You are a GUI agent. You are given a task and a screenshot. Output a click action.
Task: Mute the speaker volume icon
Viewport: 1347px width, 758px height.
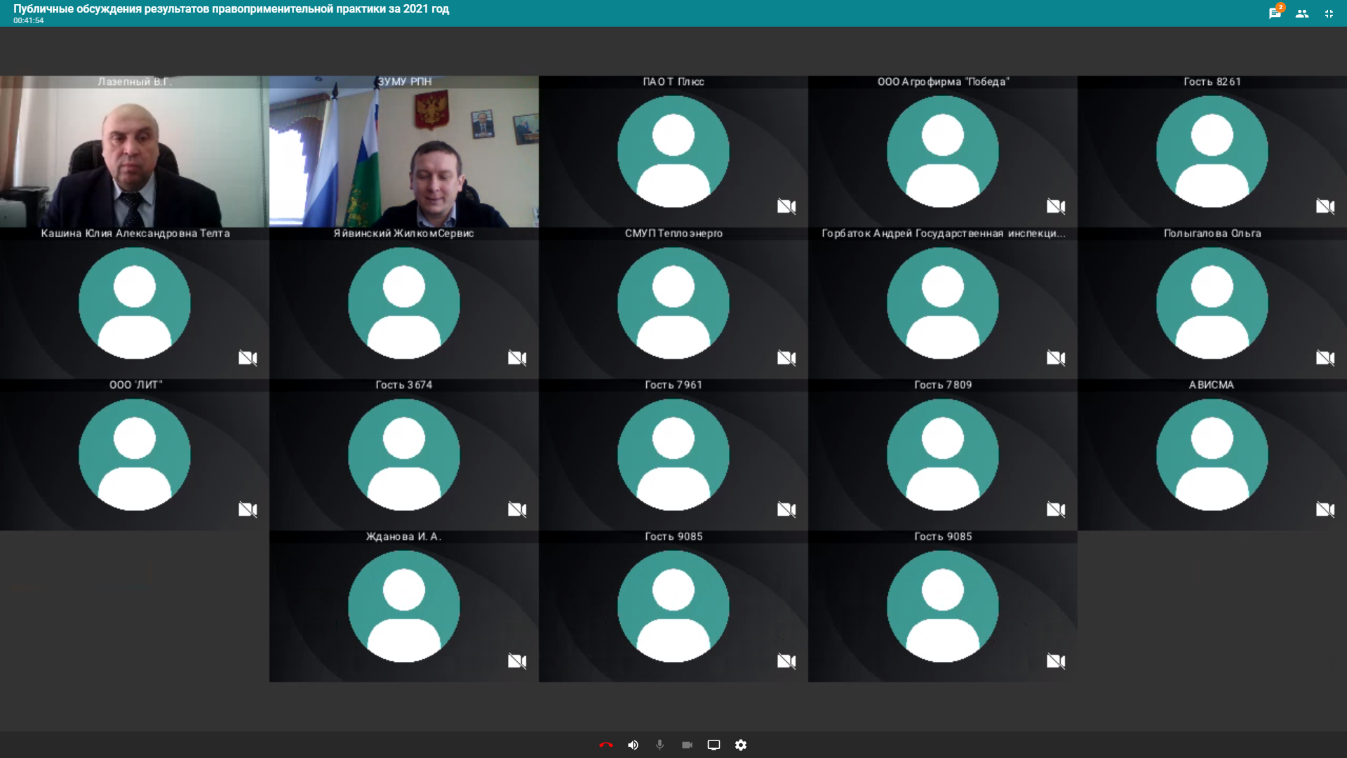(633, 745)
